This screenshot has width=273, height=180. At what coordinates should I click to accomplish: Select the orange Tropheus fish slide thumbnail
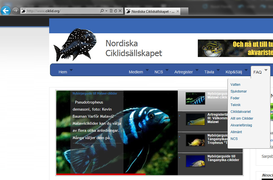195,140
